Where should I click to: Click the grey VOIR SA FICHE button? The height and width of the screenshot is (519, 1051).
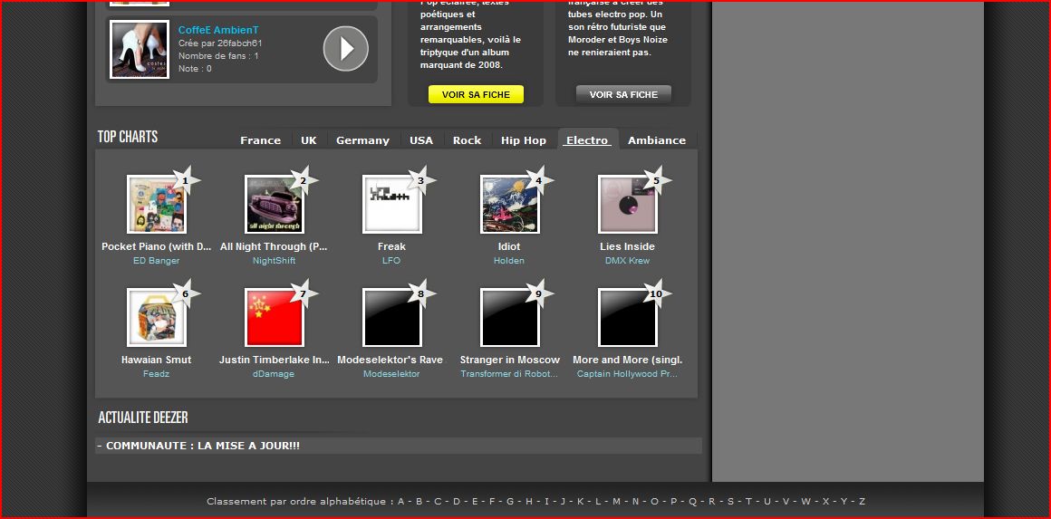point(623,94)
